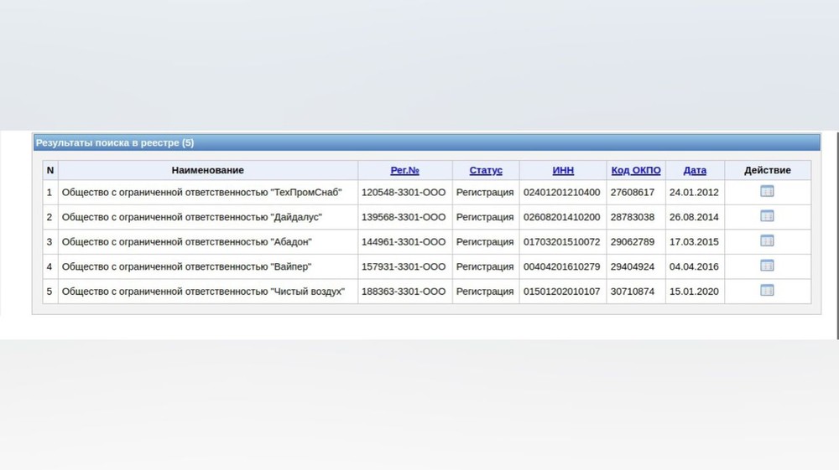839x470 pixels.
Task: Sort results by Код ОКПО column
Action: [636, 170]
